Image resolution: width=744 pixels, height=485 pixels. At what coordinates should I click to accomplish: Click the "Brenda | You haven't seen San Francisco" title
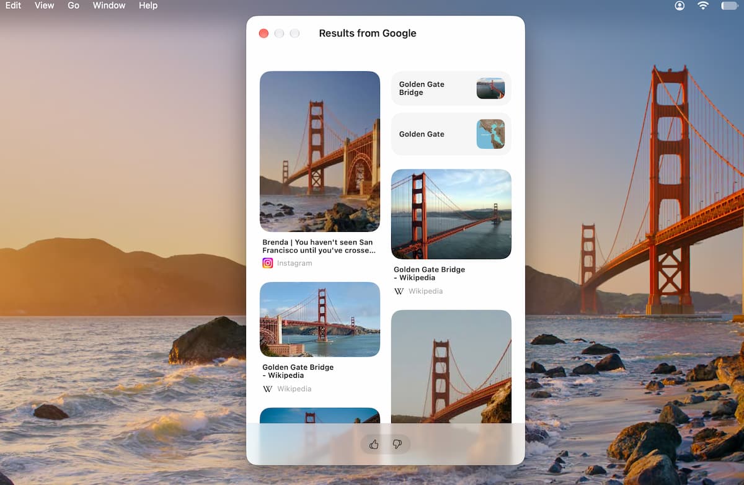coord(319,246)
